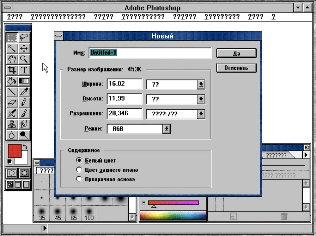The width and height of the screenshot is (316, 236).
Task: Select the Airbrush tool
Action: pos(12,113)
